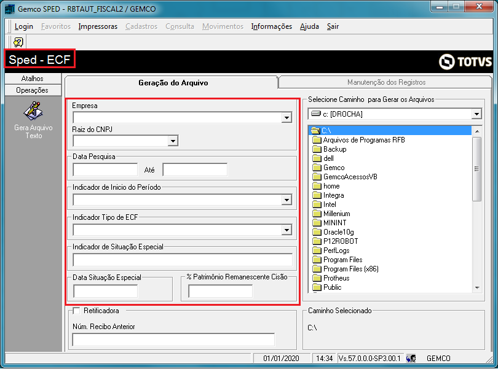The width and height of the screenshot is (498, 369).
Task: Select the Gemco folder
Action: [x=328, y=168]
